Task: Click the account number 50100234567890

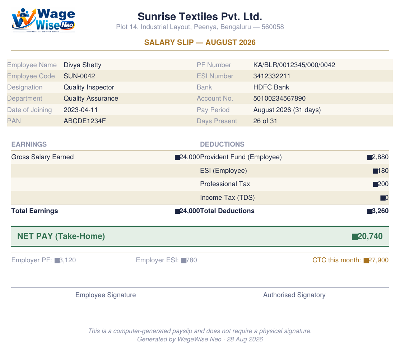Action: [x=279, y=98]
